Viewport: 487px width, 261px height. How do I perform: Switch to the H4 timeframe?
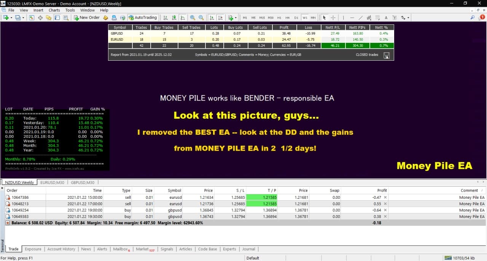point(287,17)
